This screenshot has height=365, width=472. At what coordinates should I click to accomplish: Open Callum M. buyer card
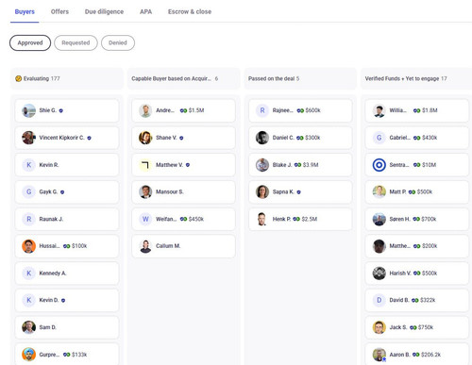click(183, 246)
